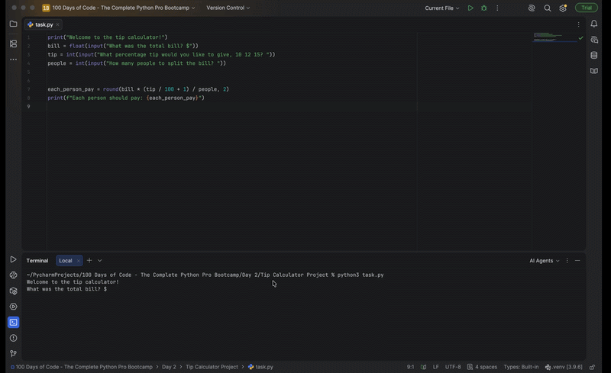Change LF line separator

[435, 367]
